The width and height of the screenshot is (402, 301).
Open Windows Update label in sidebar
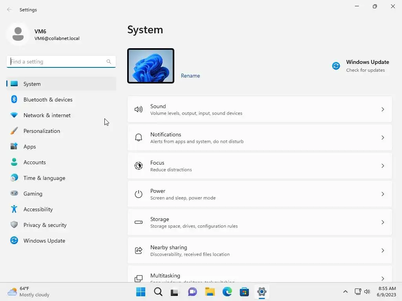(44, 241)
